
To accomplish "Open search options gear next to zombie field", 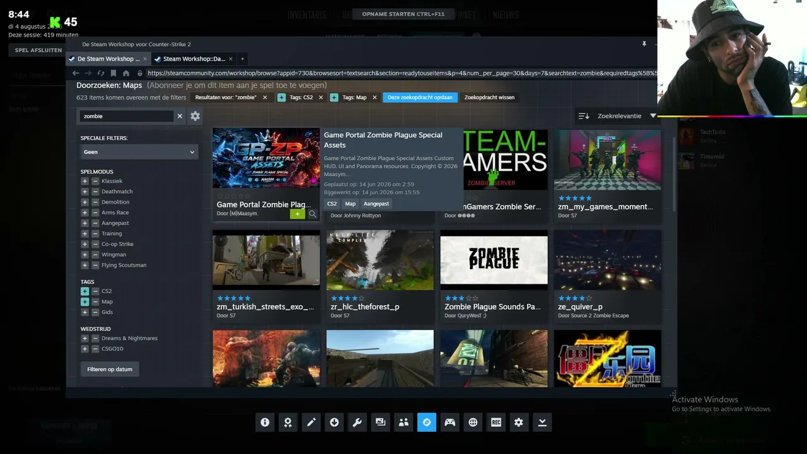I will coord(195,116).
